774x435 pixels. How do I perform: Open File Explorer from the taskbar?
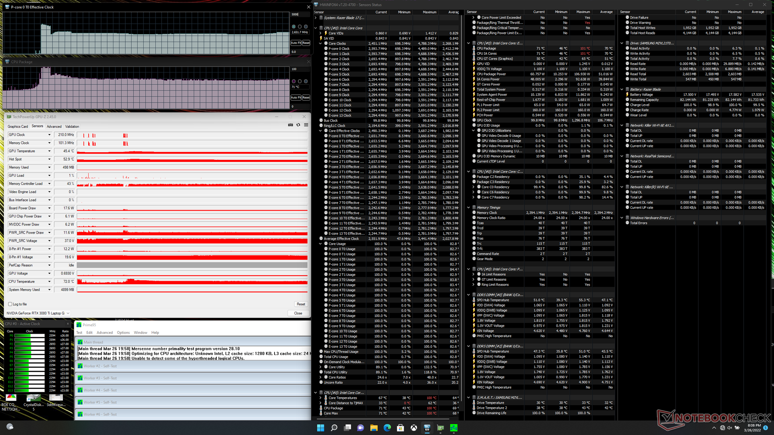pyautogui.click(x=374, y=428)
